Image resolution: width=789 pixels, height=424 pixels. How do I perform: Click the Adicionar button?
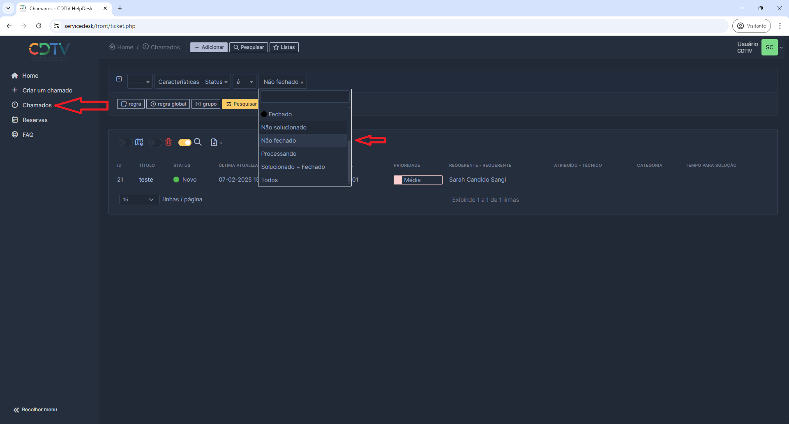point(209,47)
